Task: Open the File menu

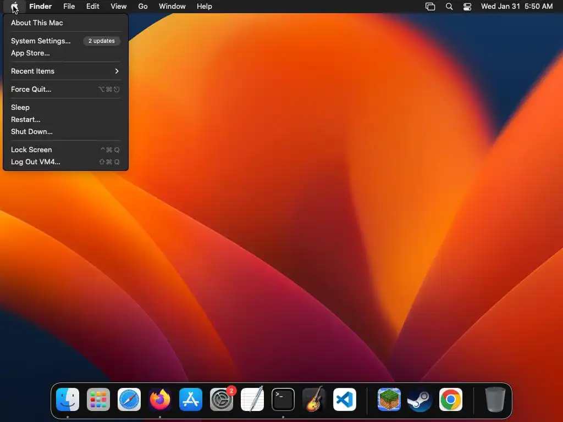Action: point(69,7)
